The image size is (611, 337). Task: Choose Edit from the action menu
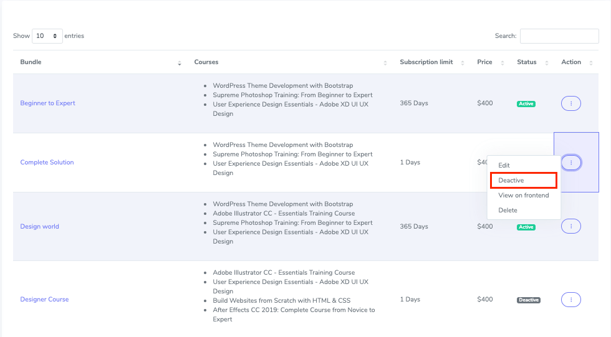point(504,165)
